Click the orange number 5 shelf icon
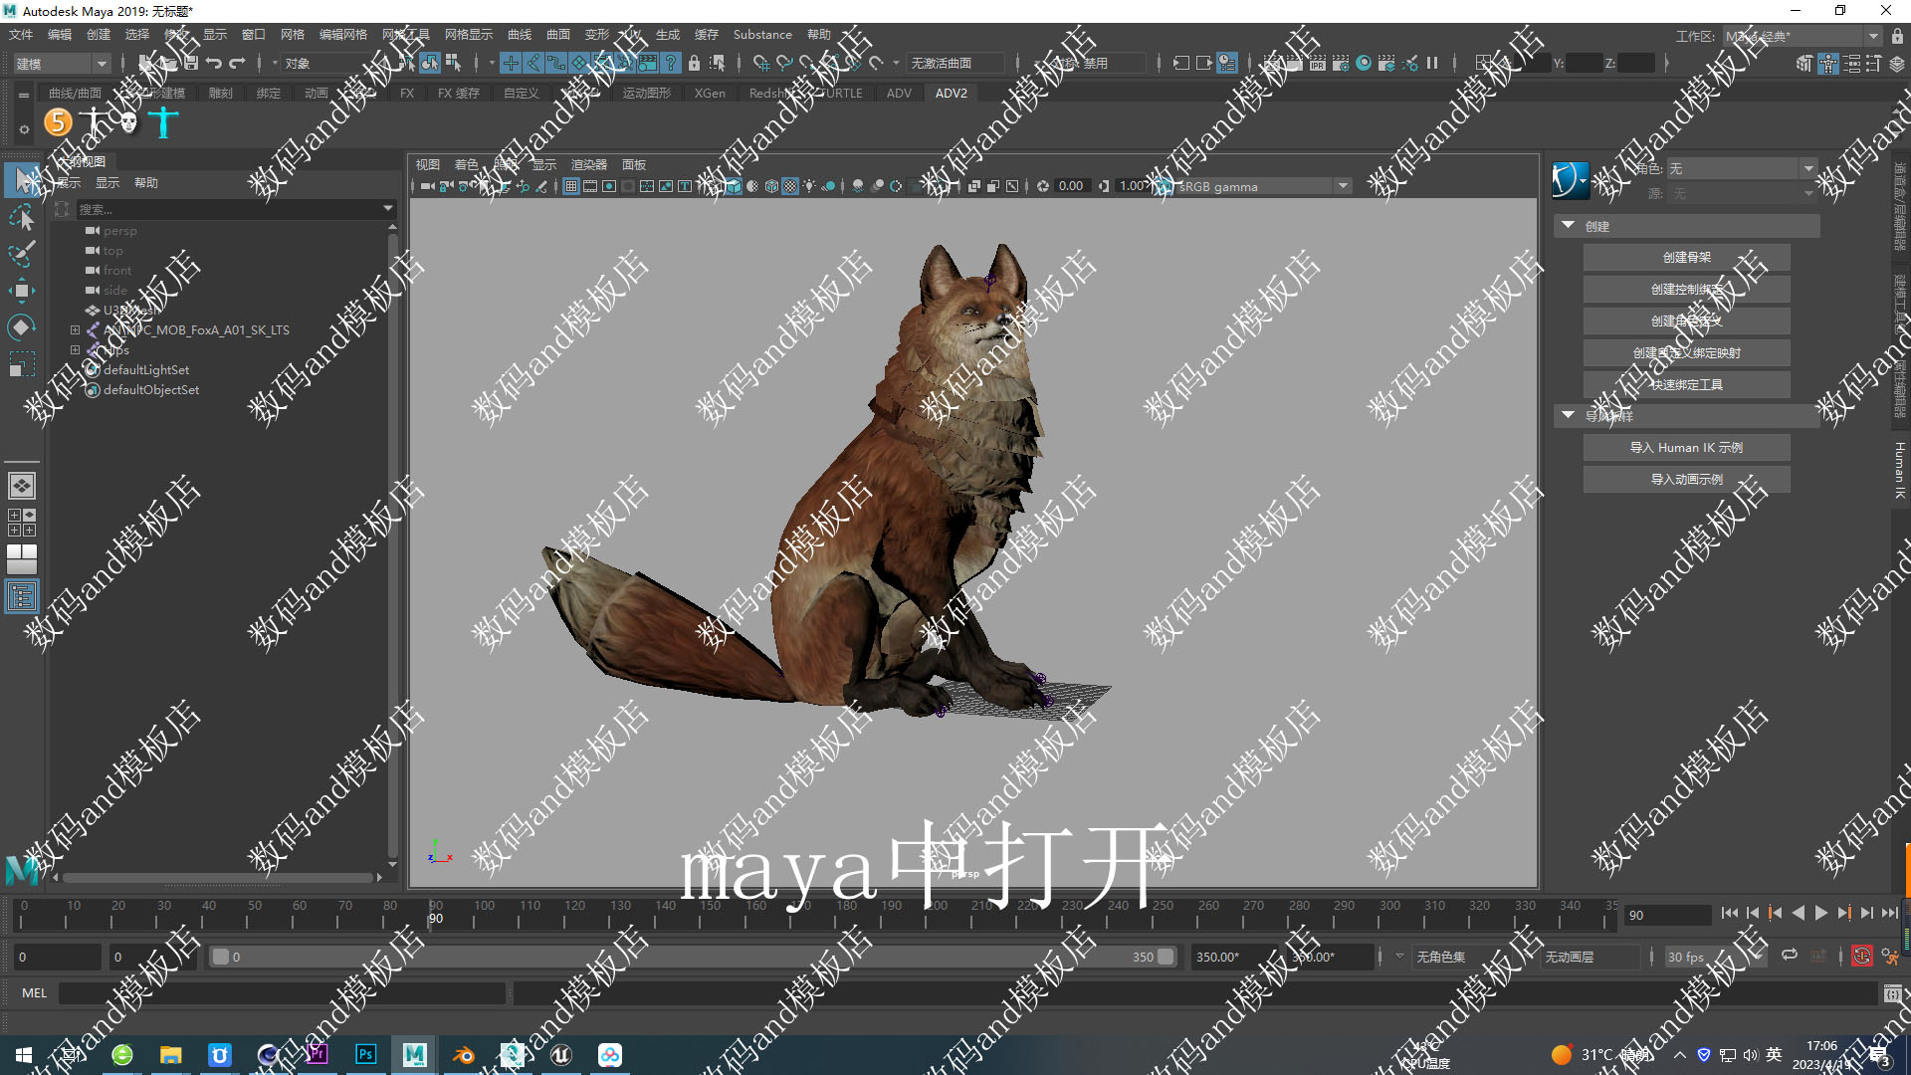1911x1075 pixels. [59, 122]
